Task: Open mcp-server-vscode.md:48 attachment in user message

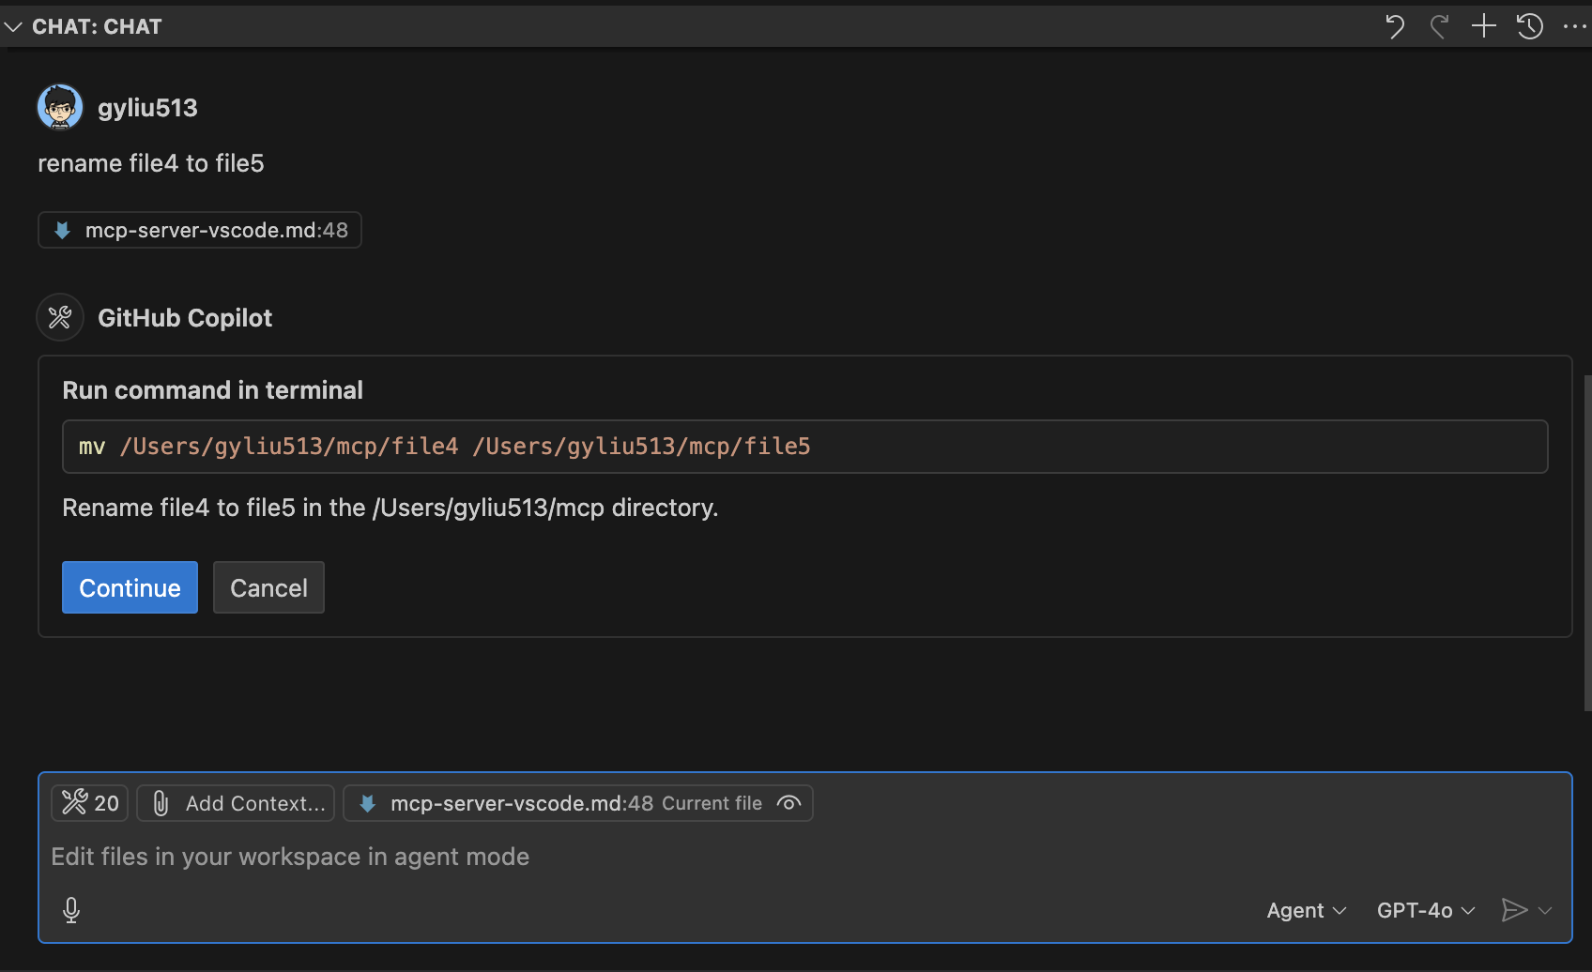Action: point(200,230)
